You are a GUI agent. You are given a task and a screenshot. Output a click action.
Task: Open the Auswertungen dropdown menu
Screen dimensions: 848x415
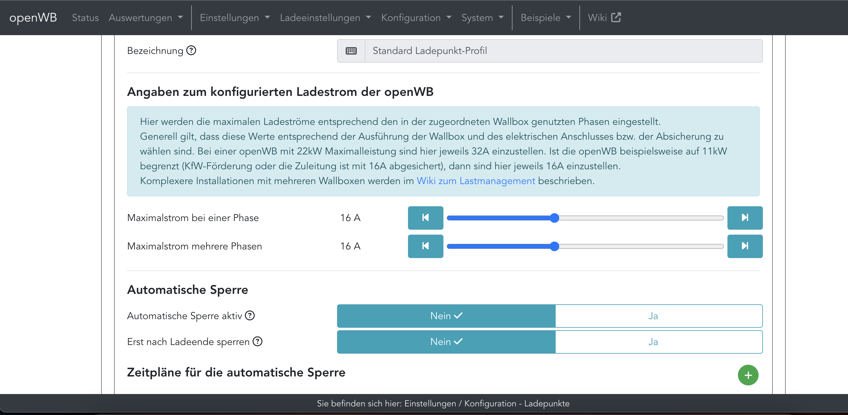(x=146, y=18)
